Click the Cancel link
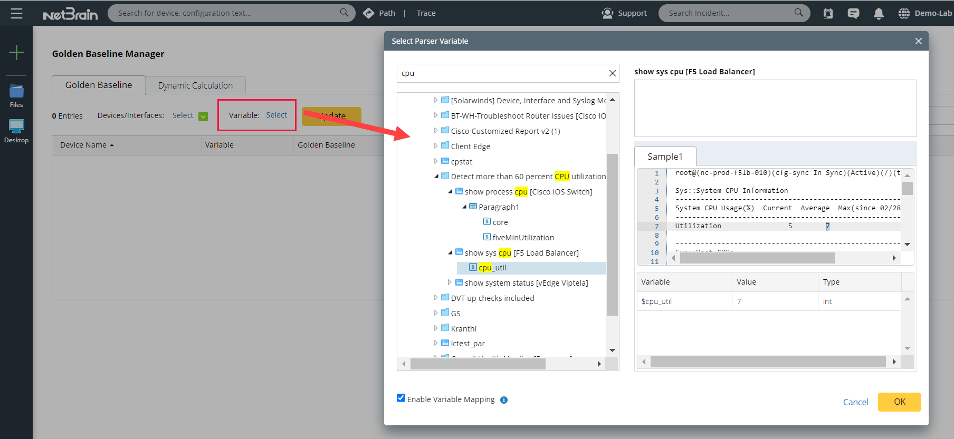 [x=855, y=402]
